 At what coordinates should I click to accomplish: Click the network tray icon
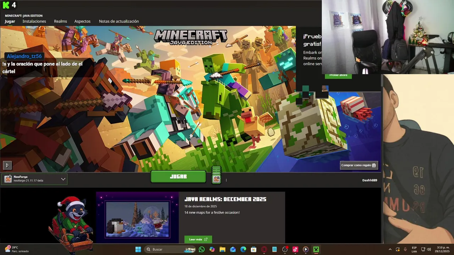click(423, 249)
